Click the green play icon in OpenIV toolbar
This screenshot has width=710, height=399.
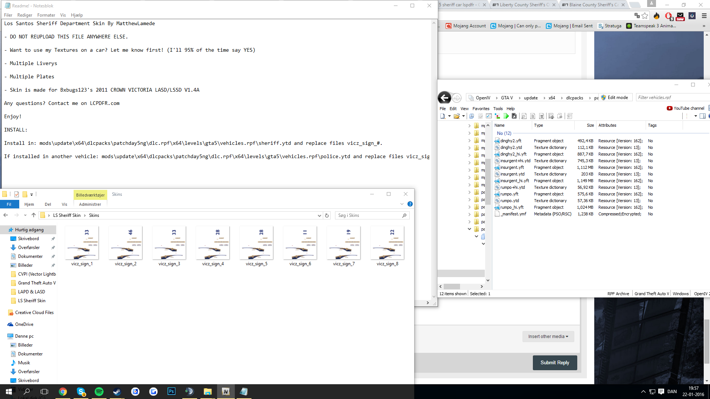(x=506, y=116)
